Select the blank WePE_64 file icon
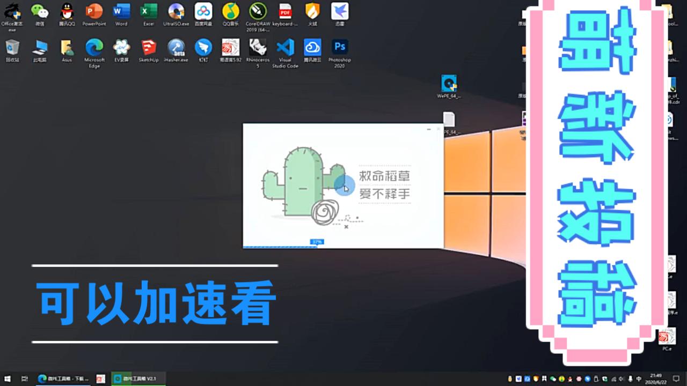The image size is (687, 386). (x=449, y=123)
